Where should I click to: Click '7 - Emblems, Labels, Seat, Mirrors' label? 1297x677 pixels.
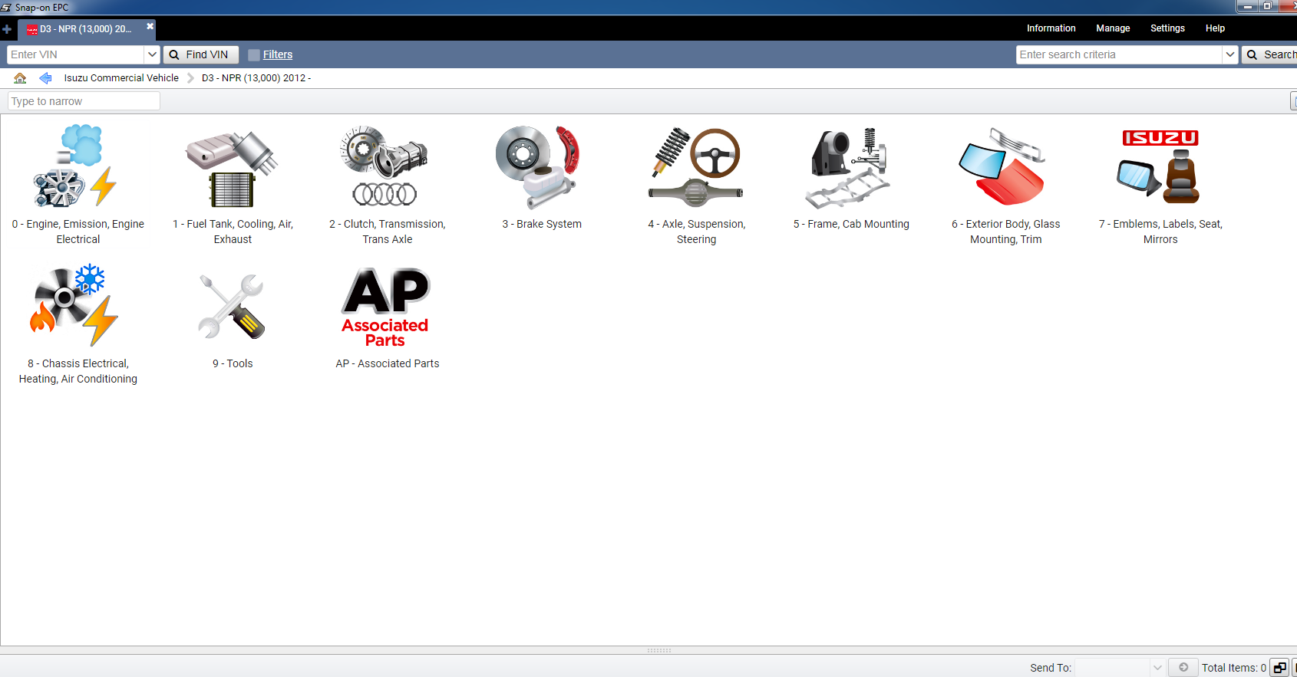[1160, 232]
